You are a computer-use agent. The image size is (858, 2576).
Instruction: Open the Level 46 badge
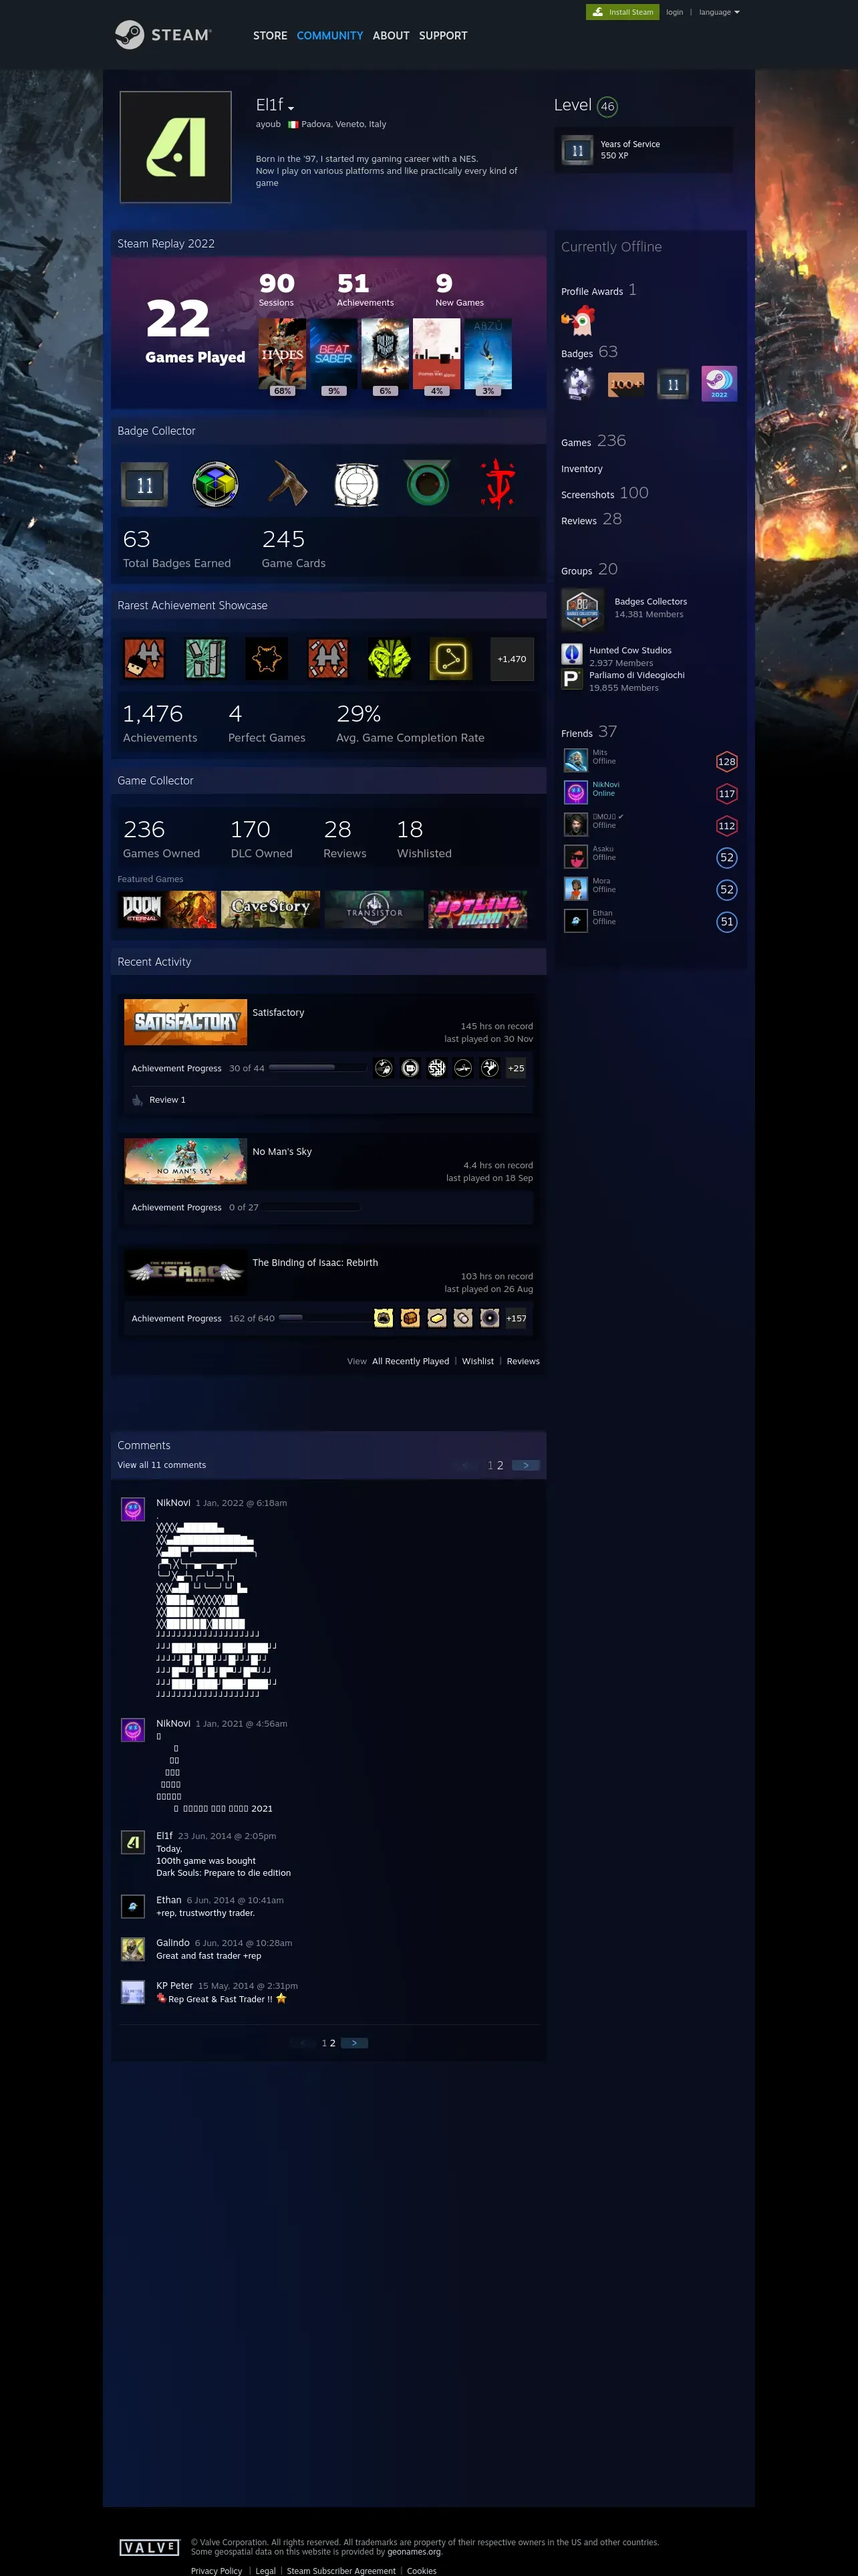pyautogui.click(x=607, y=106)
